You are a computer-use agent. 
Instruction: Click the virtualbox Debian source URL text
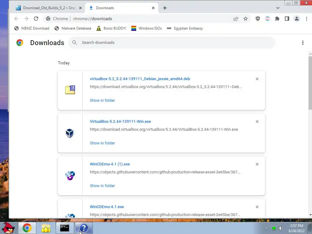click(x=166, y=87)
